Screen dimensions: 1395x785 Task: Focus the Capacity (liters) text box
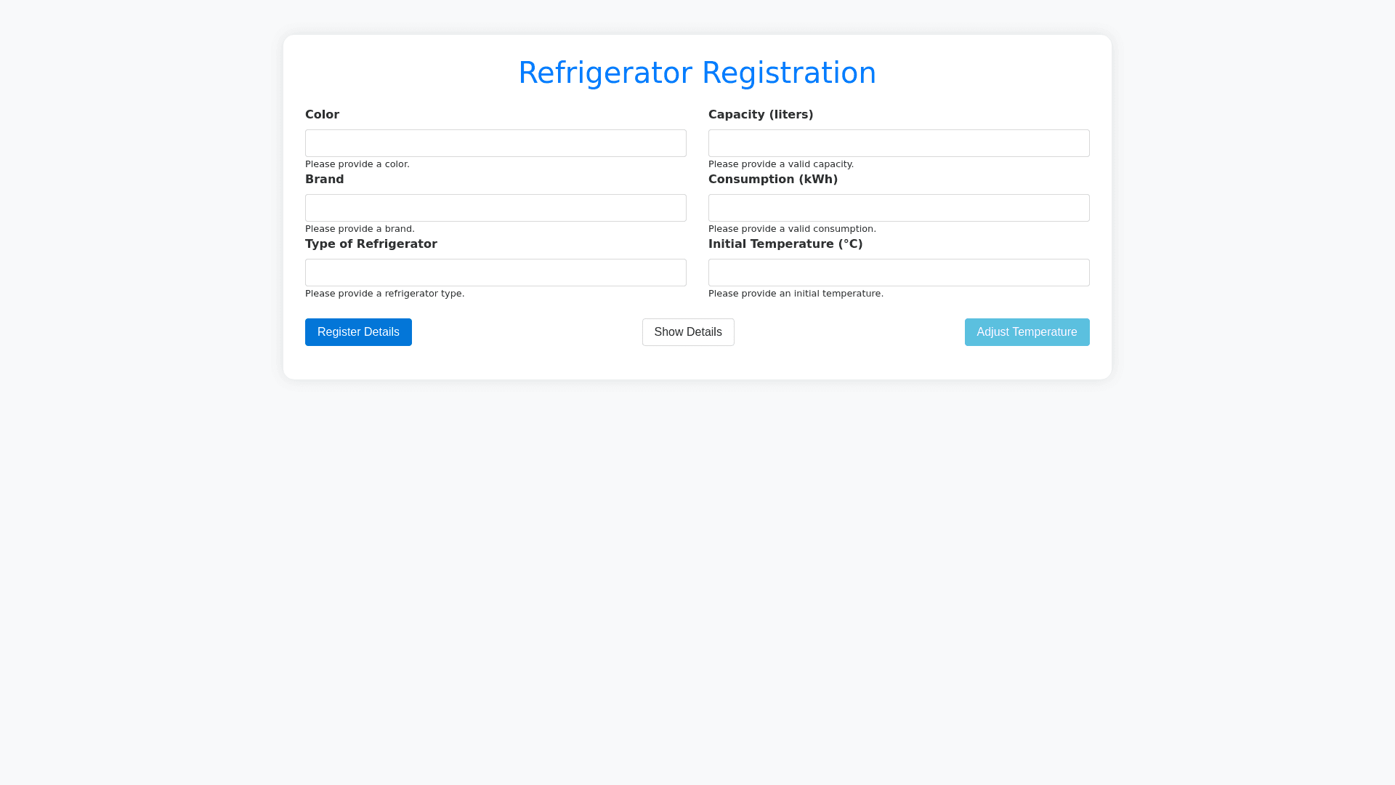(x=899, y=143)
